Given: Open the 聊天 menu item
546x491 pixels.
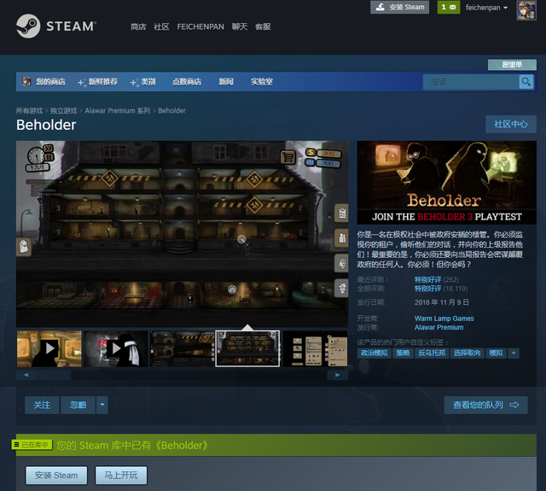Looking at the screenshot, I should [x=240, y=26].
